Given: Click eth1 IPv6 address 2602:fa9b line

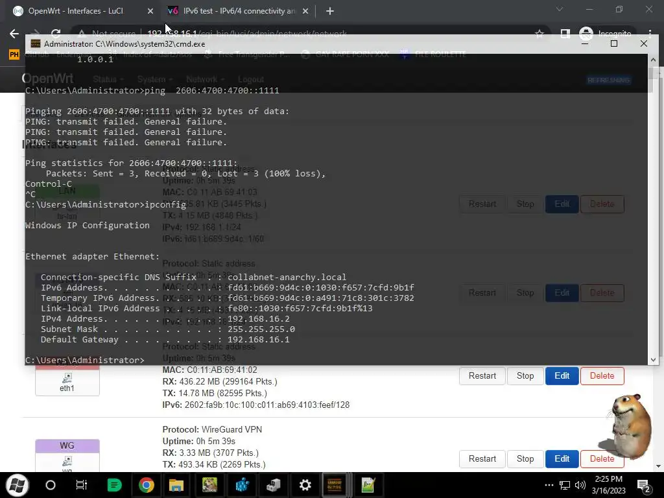Looking at the screenshot, I should pyautogui.click(x=255, y=405).
